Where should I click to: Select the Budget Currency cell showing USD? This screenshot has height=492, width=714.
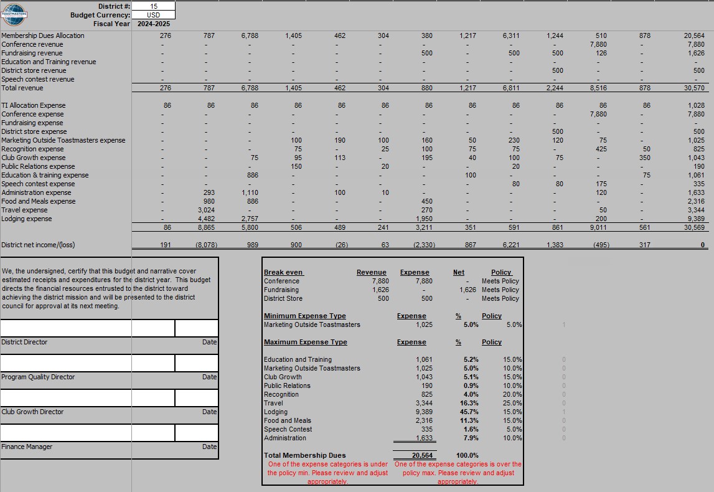pos(154,15)
